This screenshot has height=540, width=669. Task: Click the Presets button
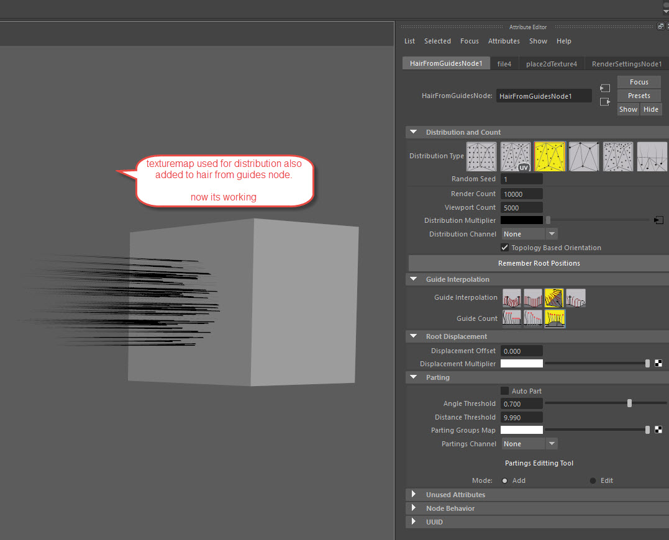(x=639, y=96)
